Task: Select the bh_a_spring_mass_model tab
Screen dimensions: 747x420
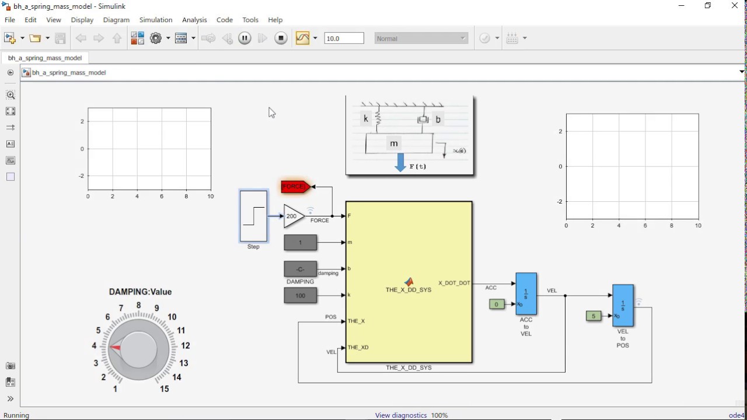Action: pyautogui.click(x=45, y=58)
